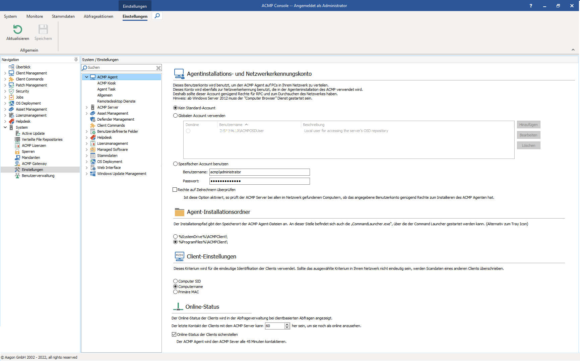The width and height of the screenshot is (580, 361).
Task: Click the ACMP Gateway icon
Action: coord(17,164)
